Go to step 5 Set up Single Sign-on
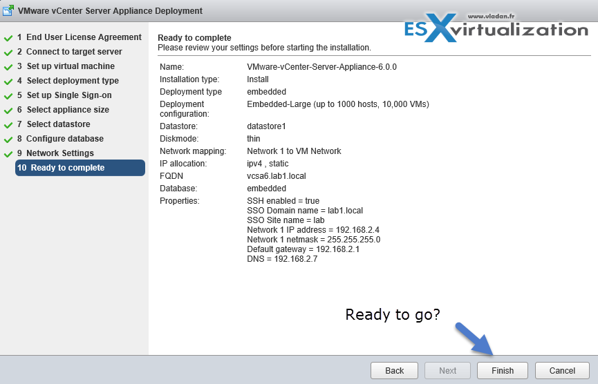This screenshot has width=598, height=384. click(x=64, y=95)
